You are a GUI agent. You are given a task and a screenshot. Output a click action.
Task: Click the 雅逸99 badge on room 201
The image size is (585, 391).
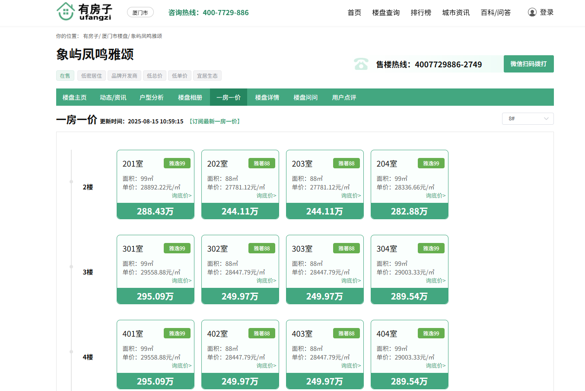(177, 164)
